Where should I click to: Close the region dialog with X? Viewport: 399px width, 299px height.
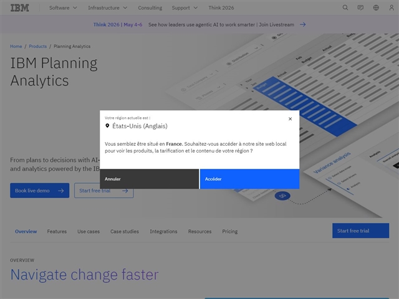290,119
